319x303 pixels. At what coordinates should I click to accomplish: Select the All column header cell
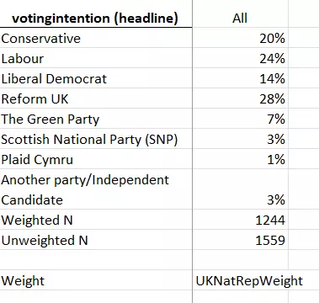click(x=240, y=19)
